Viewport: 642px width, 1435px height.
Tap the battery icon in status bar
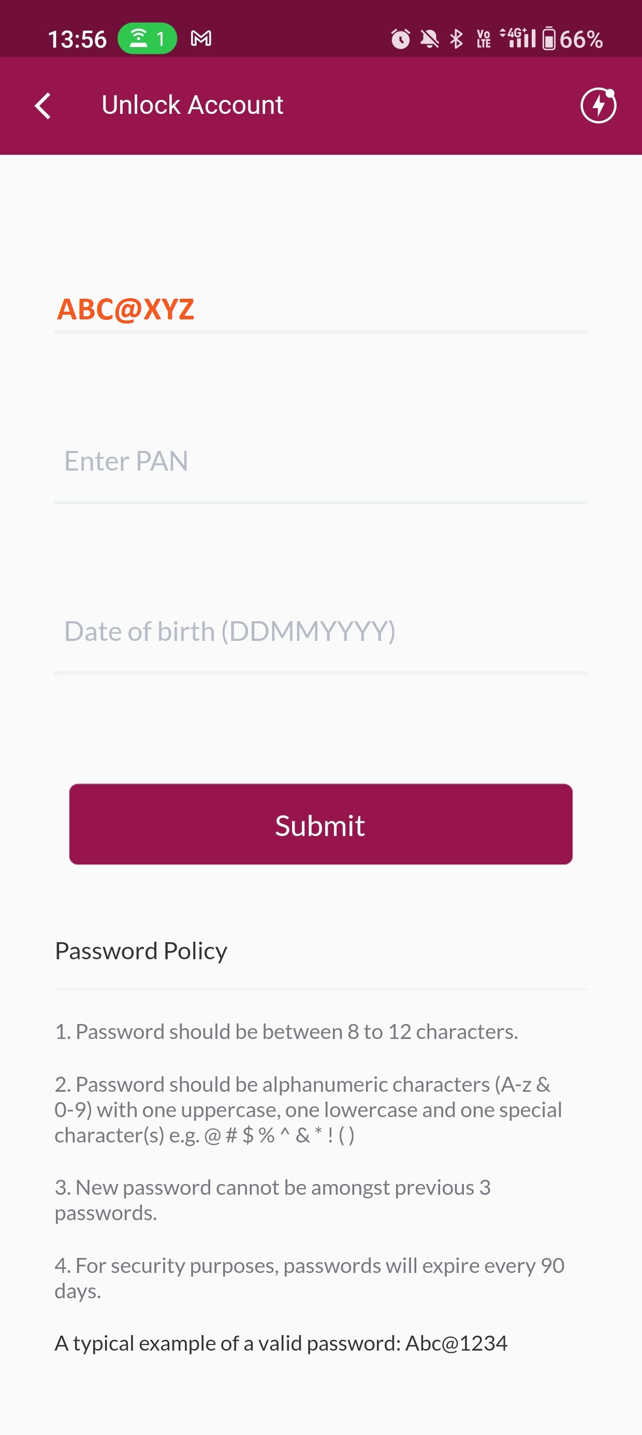coord(549,39)
